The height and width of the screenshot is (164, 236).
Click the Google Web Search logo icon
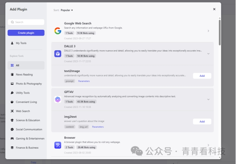[58, 31]
